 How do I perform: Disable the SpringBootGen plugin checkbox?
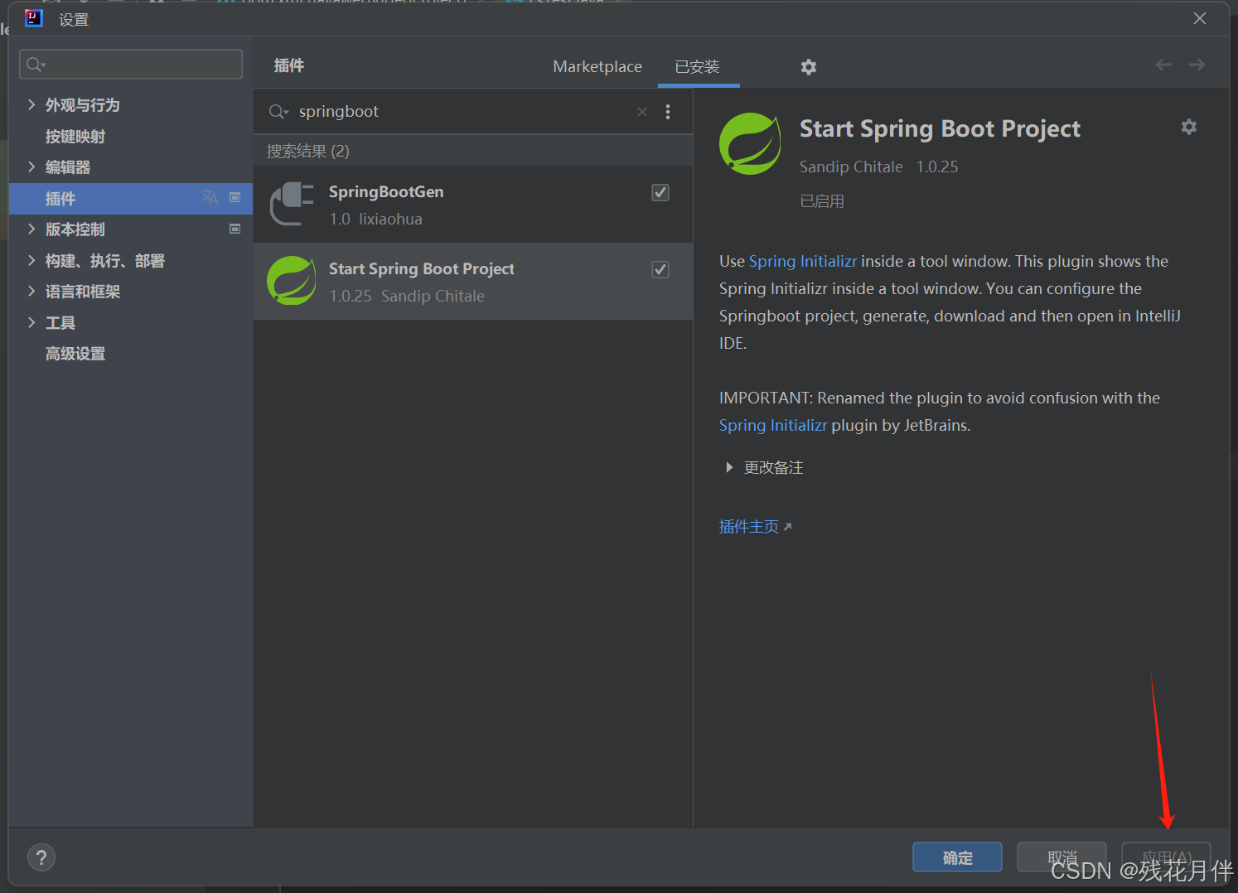coord(660,192)
